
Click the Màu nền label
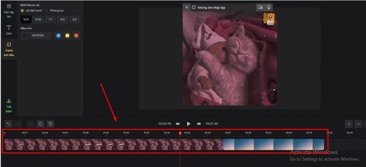pos(26,28)
